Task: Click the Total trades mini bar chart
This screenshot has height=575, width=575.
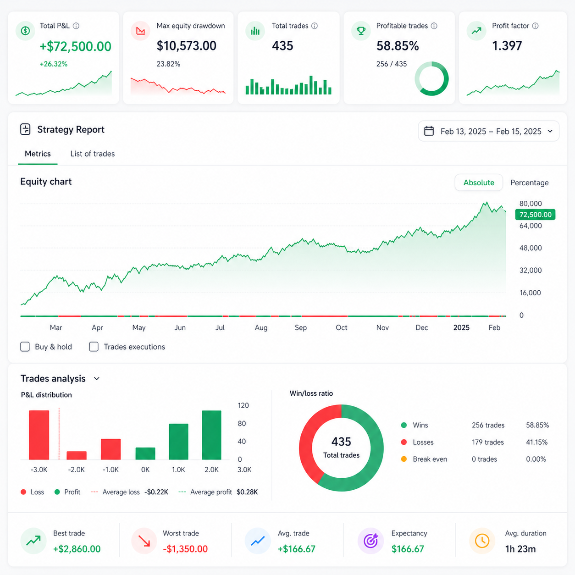Action: click(288, 85)
